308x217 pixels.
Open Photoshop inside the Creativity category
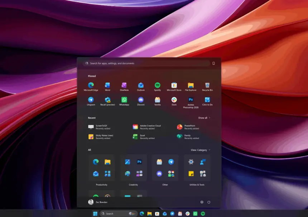pyautogui.click(x=139, y=162)
